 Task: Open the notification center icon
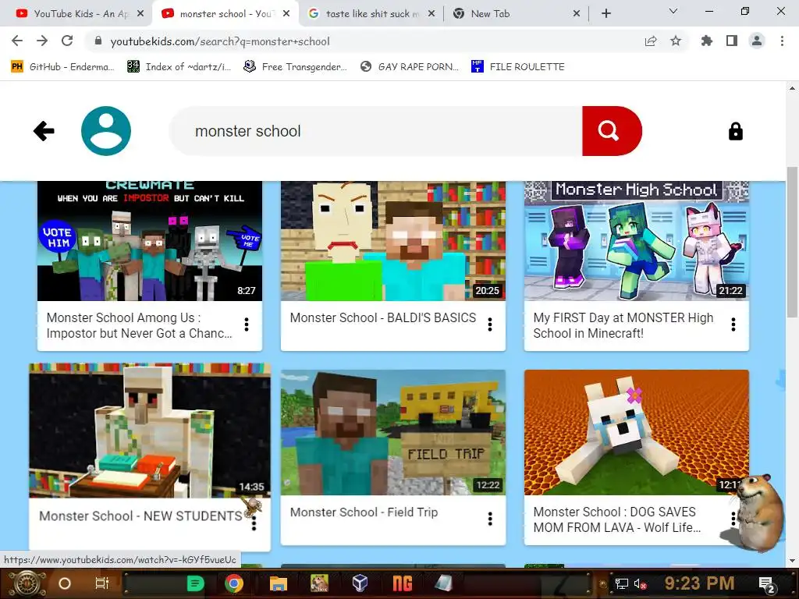pos(767,584)
